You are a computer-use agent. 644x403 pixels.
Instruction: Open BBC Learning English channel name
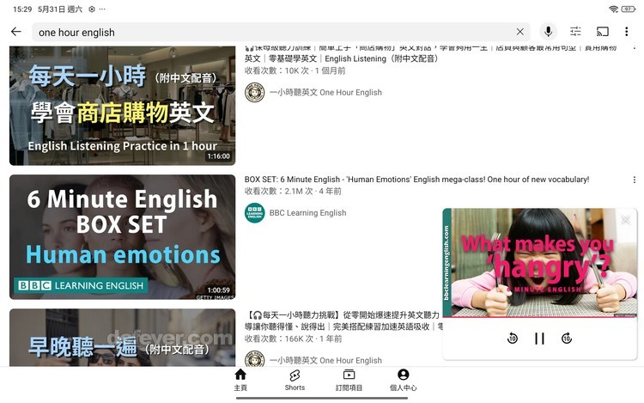(307, 213)
